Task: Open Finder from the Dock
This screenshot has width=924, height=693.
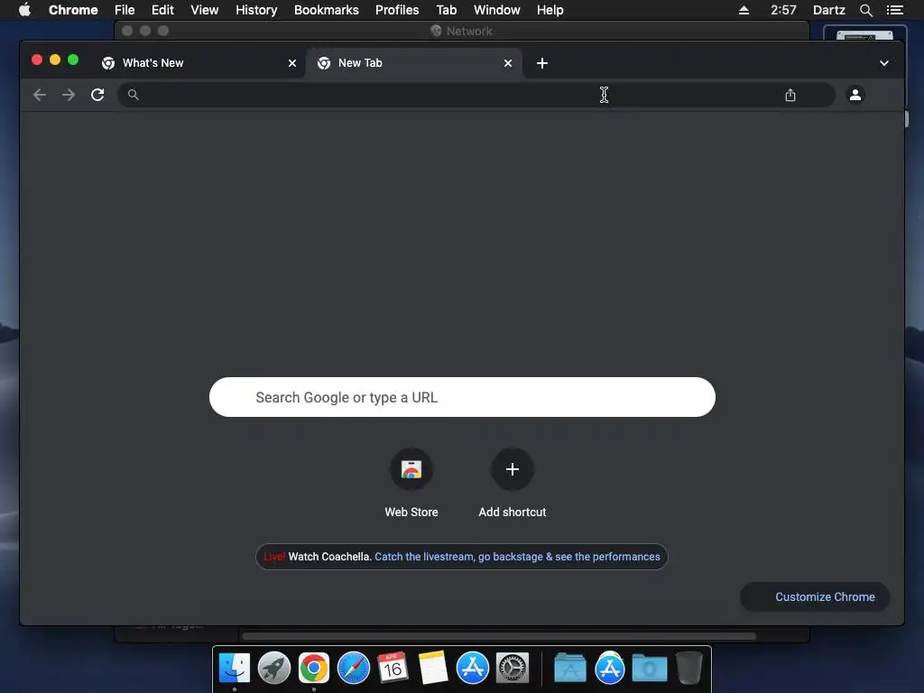Action: 235,668
